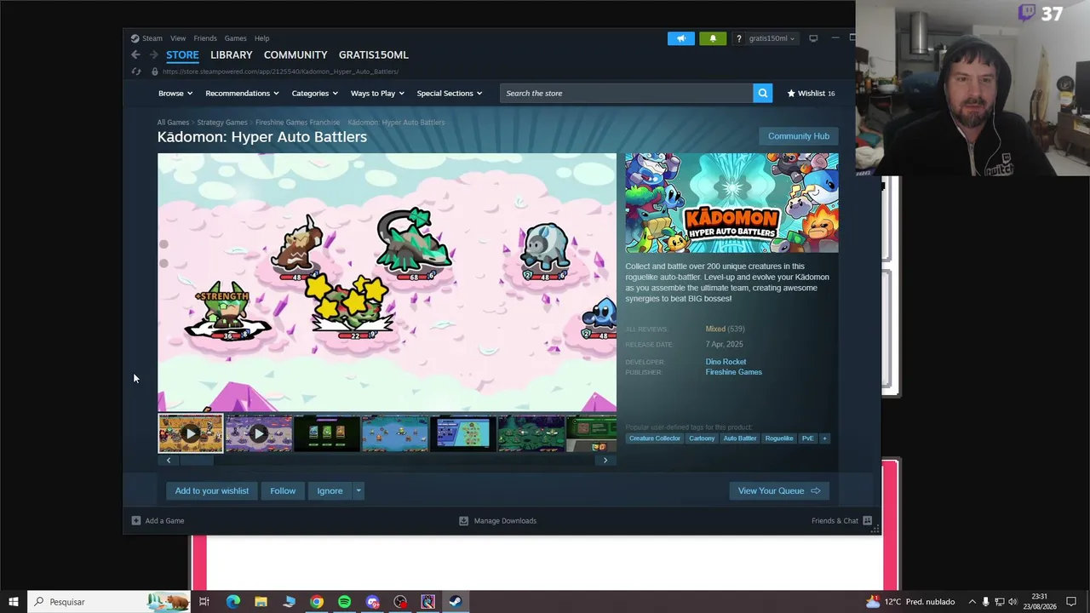
Task: Open the Games menu
Action: [x=236, y=38]
